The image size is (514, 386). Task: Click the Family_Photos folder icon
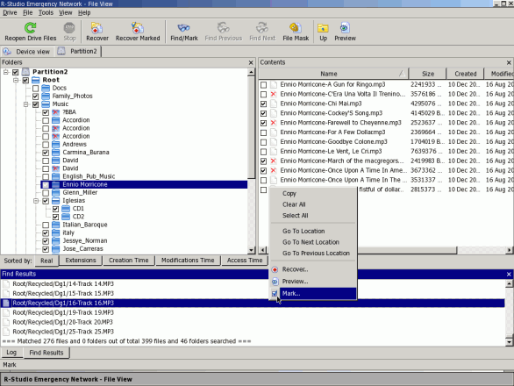pyautogui.click(x=46, y=96)
